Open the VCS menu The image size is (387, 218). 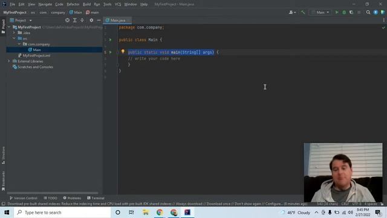[x=118, y=4]
